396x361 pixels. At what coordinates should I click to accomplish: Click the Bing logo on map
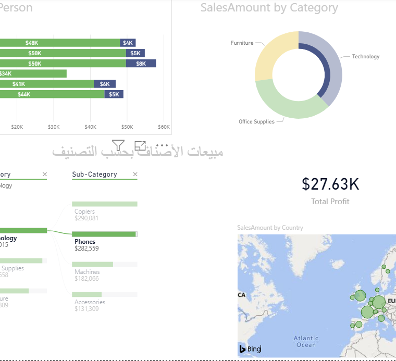tap(250, 349)
